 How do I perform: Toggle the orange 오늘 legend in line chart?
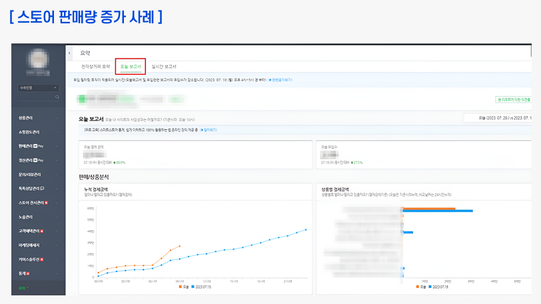(183, 286)
